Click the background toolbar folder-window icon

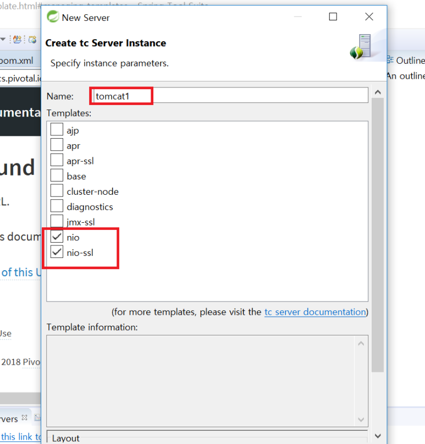[32, 40]
